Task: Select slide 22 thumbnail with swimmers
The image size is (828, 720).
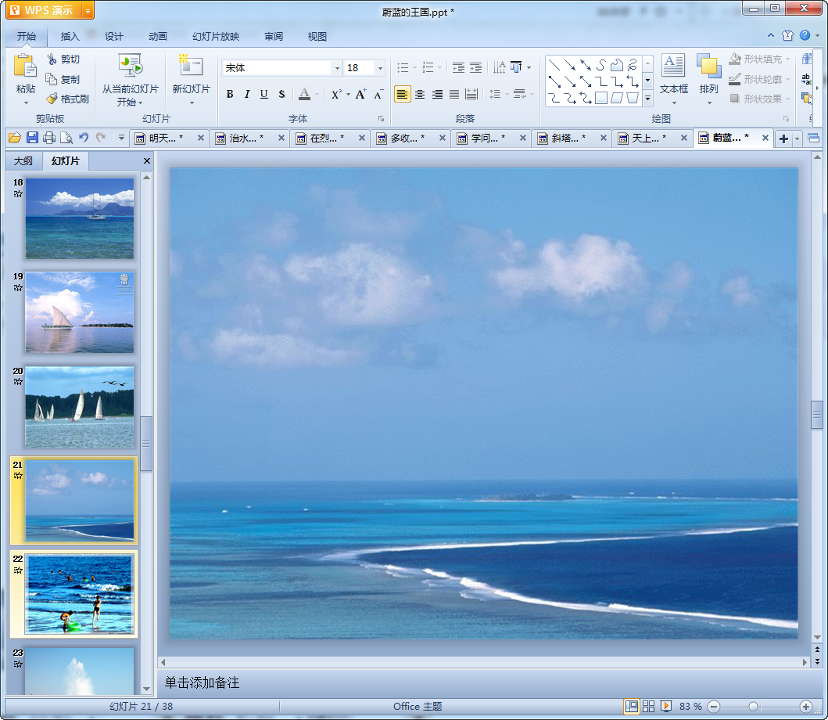Action: coord(79,594)
